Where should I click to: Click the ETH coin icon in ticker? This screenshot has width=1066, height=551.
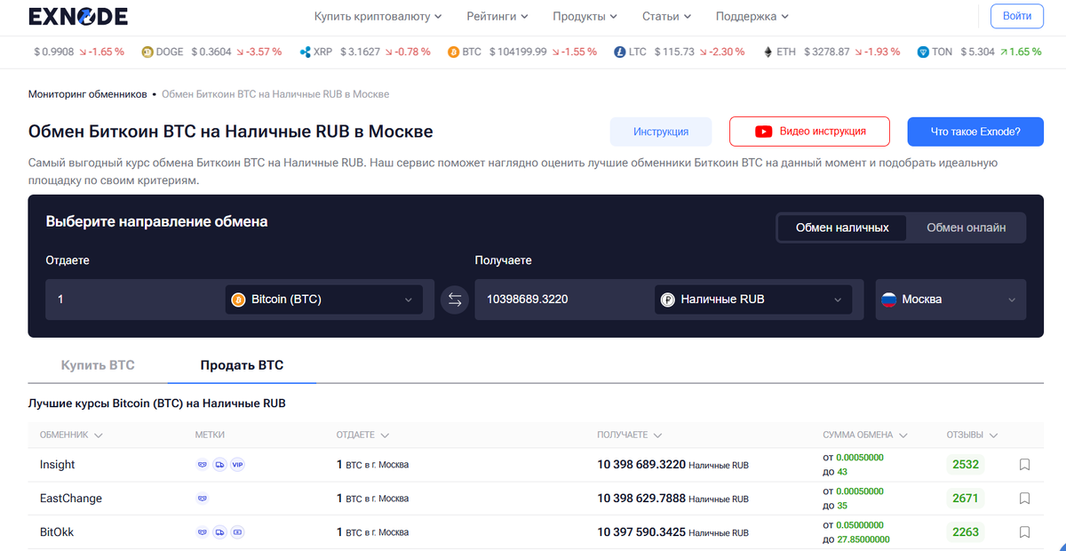point(768,52)
